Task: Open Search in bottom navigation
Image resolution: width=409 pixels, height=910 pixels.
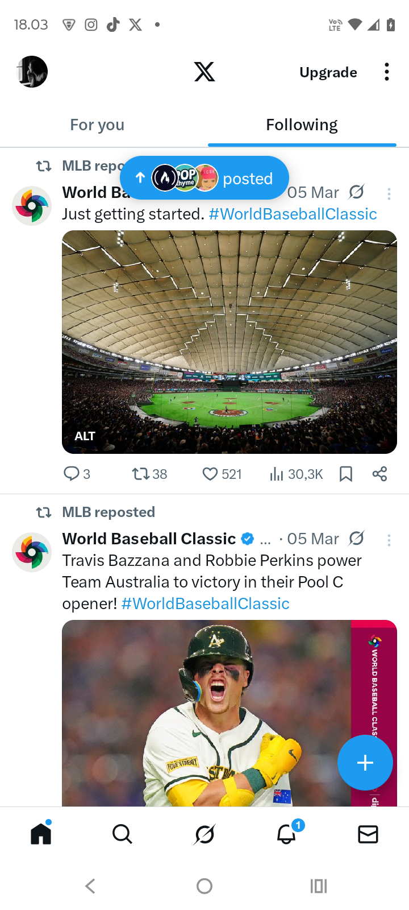Action: [x=122, y=834]
